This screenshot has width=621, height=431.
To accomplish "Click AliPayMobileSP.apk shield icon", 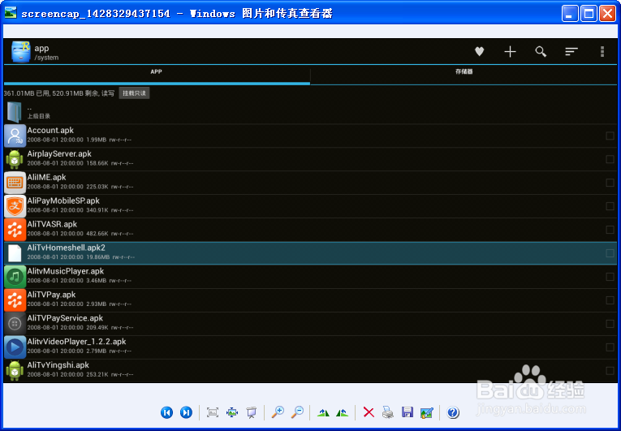I will [x=15, y=206].
